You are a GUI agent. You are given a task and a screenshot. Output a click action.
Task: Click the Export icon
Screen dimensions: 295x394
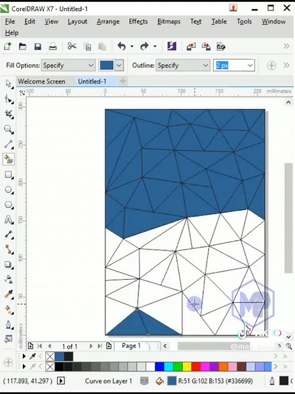click(206, 47)
